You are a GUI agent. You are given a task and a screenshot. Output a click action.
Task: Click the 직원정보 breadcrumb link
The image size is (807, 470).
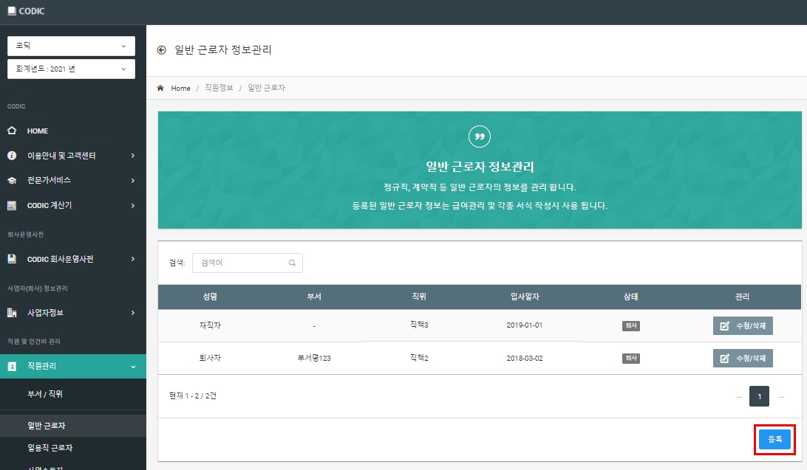(219, 88)
